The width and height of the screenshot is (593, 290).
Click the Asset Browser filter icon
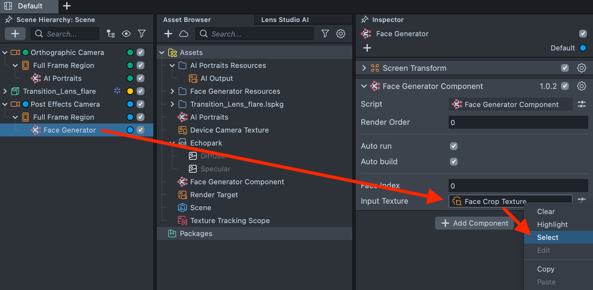click(325, 34)
